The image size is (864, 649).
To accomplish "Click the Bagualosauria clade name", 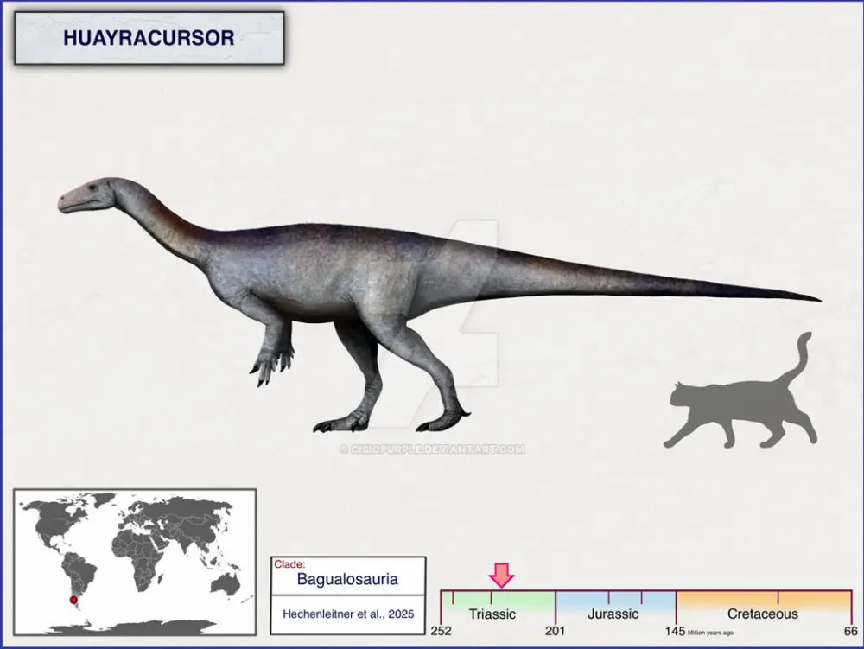I will click(347, 579).
